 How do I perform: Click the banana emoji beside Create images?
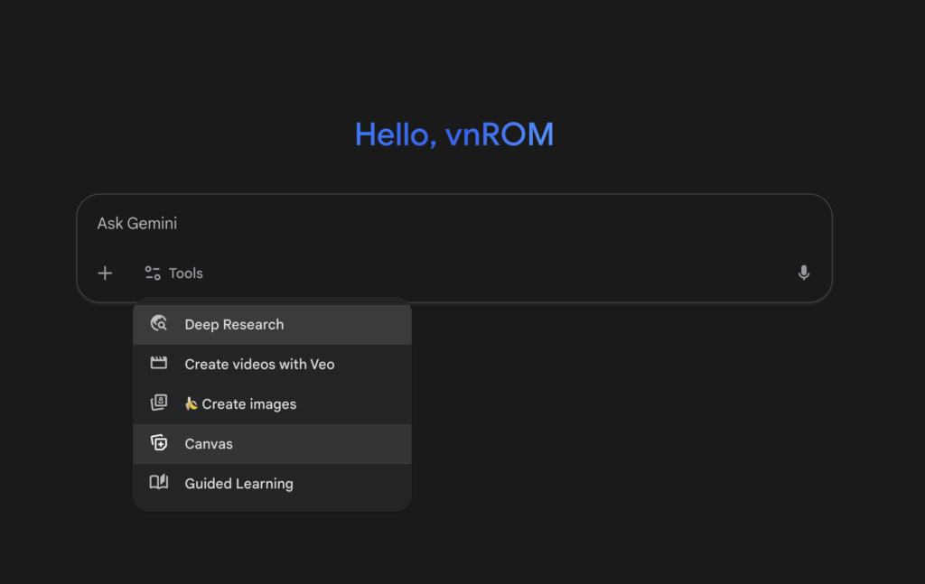192,403
